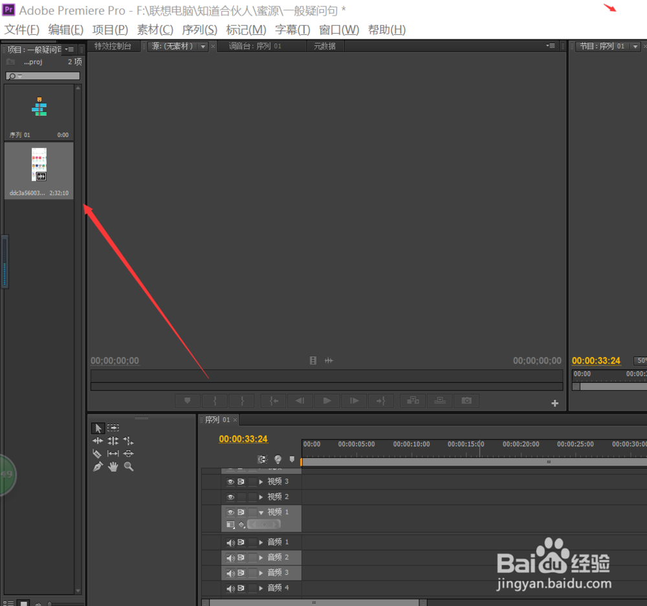Mute the 音频 1 track speaker
The image size is (647, 606).
click(x=231, y=543)
